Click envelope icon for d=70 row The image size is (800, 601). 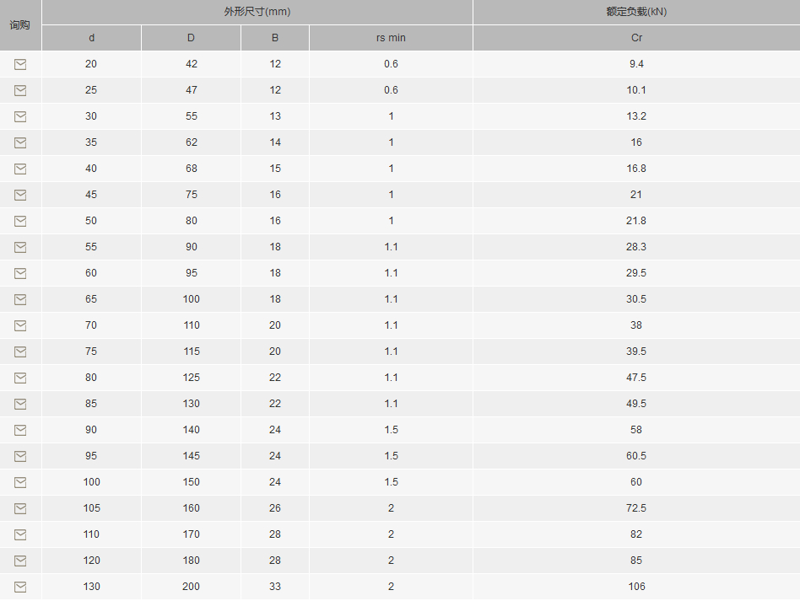[x=20, y=325]
